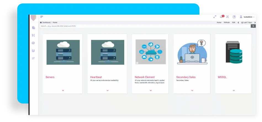Enter fullscreen with the expand arrows icon
This screenshot has height=122, width=262.
pos(215,17)
